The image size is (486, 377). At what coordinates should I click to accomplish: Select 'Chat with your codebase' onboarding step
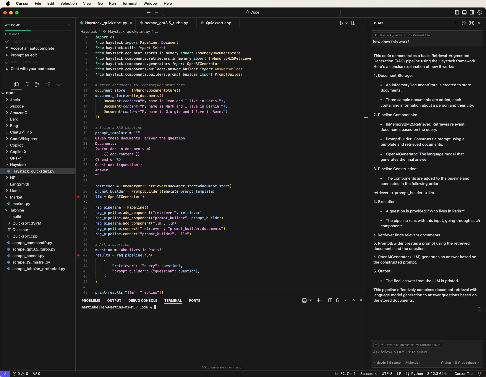click(x=33, y=69)
